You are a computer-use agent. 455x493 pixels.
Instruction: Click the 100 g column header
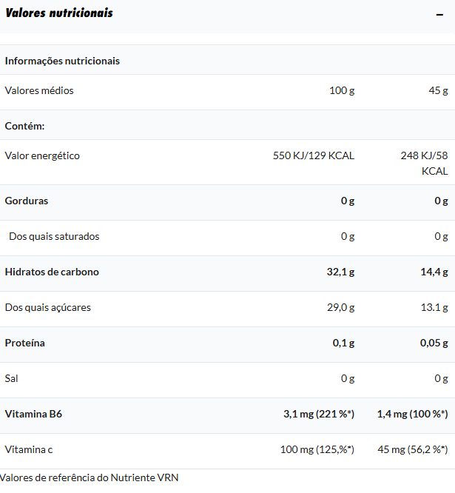point(342,90)
